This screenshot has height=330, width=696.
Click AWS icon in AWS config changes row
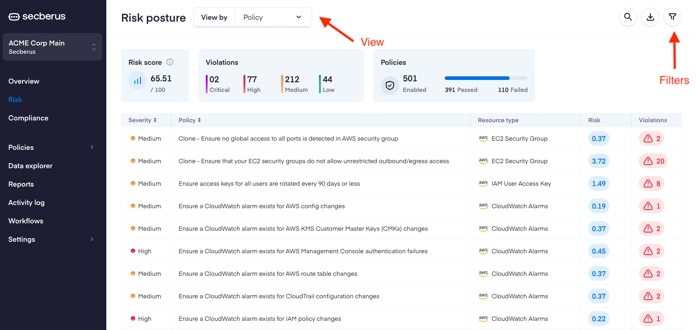coord(483,206)
